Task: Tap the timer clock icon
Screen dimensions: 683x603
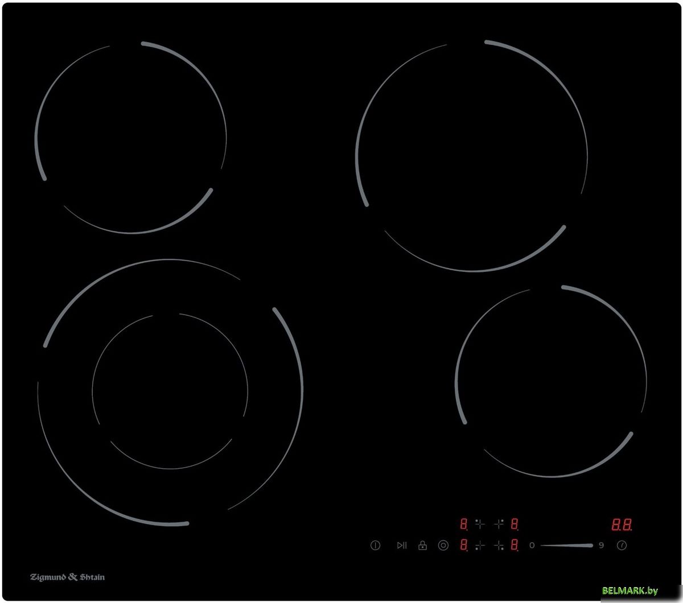Action: (x=623, y=546)
